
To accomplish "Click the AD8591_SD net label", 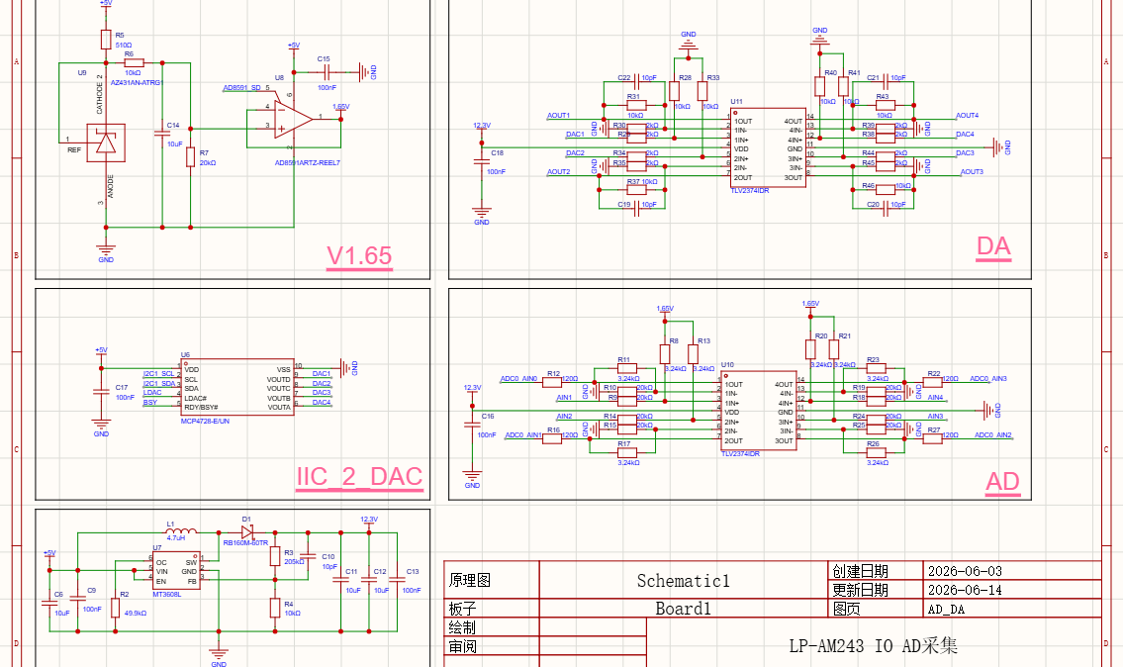I will pos(243,88).
